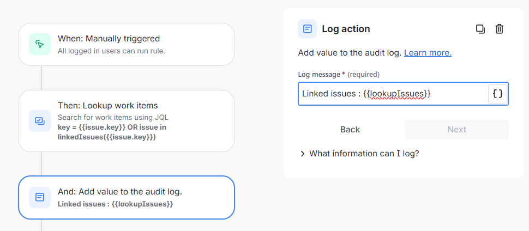
Task: Click the 'Log action' panel title
Action: coord(346,29)
